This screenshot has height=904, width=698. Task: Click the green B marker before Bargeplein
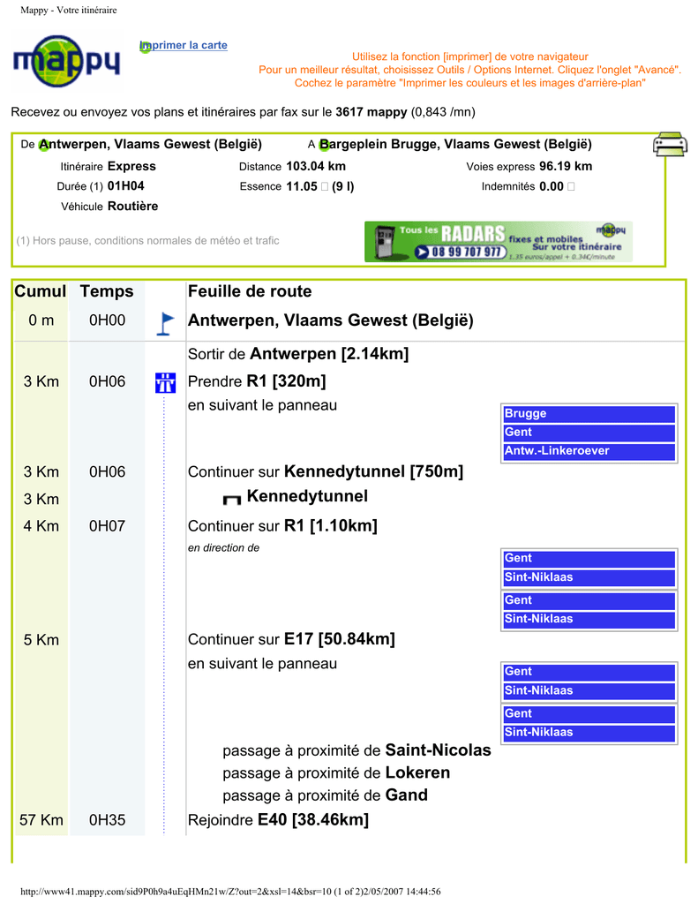(325, 145)
